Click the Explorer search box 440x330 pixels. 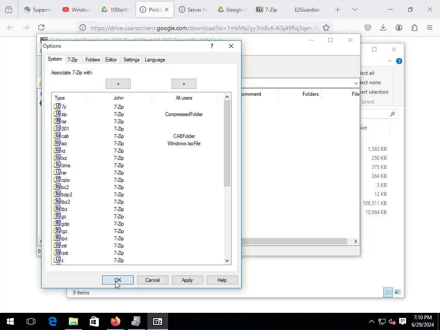point(380,114)
